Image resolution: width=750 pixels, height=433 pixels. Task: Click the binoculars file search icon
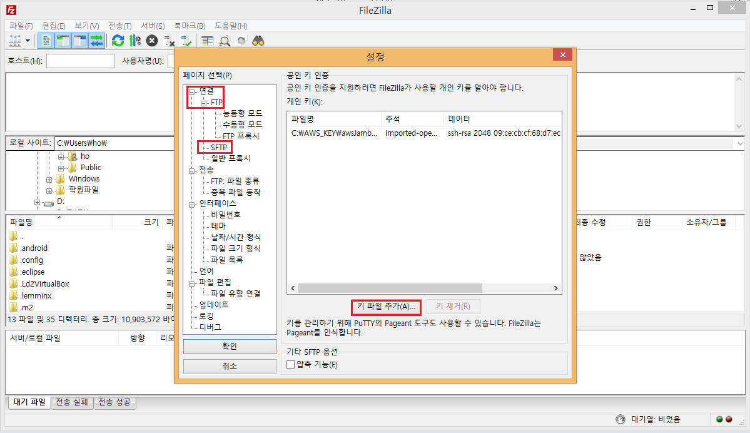tap(258, 41)
